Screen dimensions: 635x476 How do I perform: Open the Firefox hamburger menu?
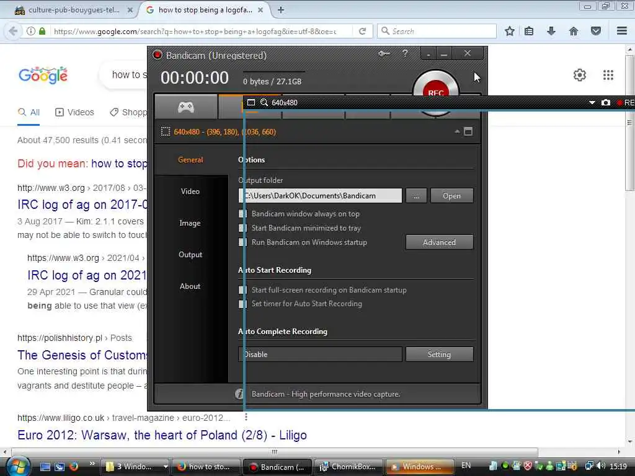(x=622, y=31)
